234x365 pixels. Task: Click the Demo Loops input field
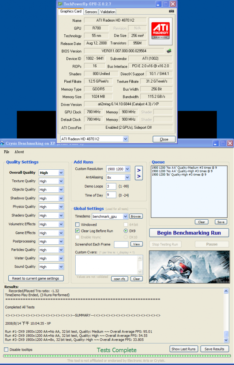pyautogui.click(x=111, y=186)
